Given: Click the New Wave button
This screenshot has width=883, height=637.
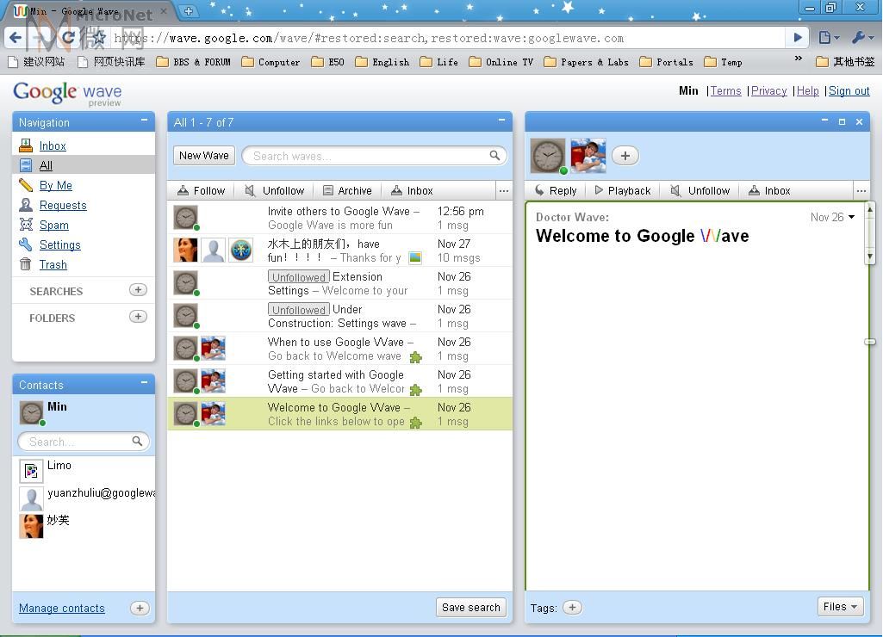Looking at the screenshot, I should 204,155.
